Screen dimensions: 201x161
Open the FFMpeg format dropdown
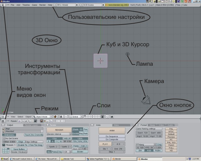[x=145, y=145]
